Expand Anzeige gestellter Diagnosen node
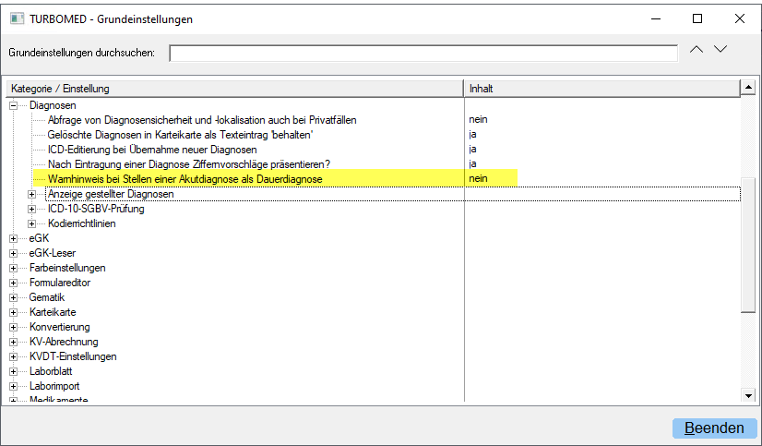The image size is (762, 446). pos(32,194)
